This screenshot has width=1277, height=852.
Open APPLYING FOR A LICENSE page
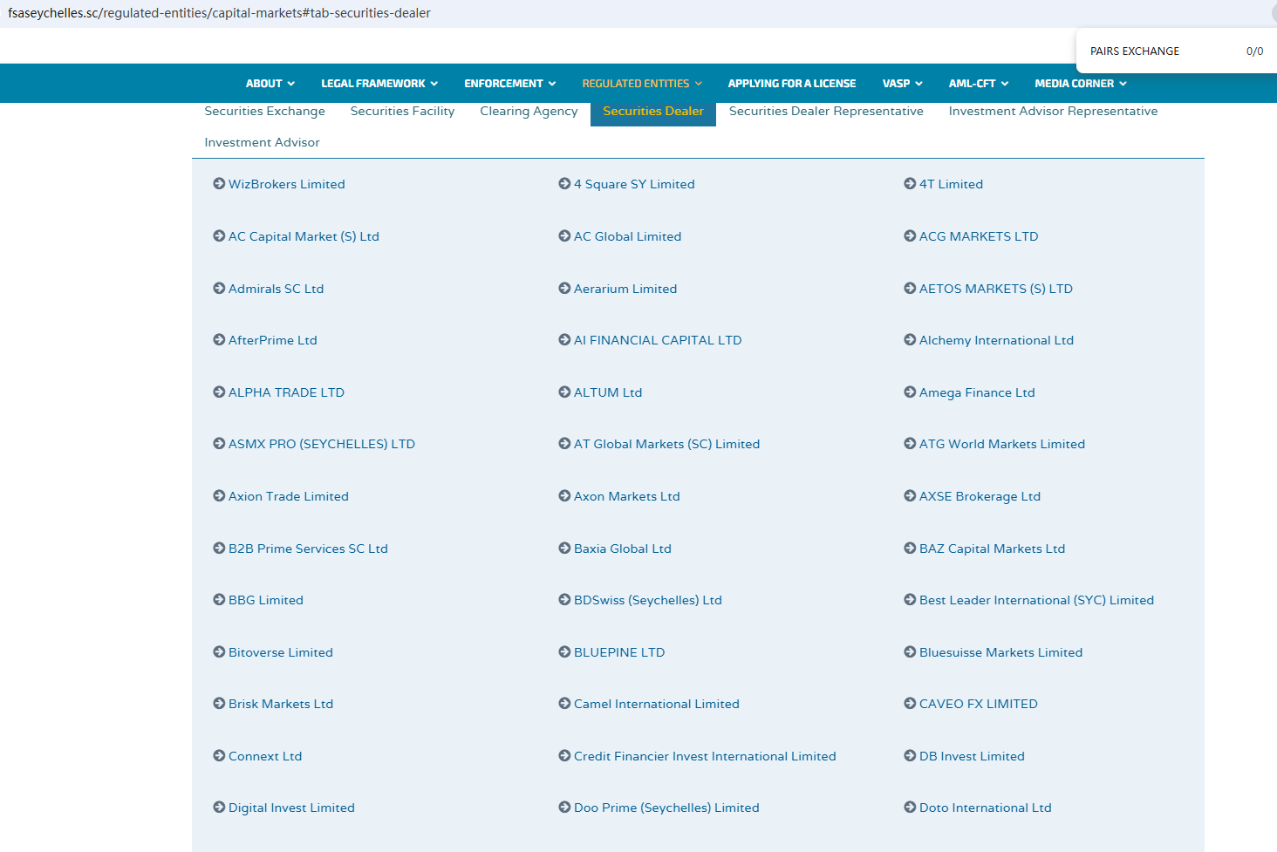[x=791, y=84]
